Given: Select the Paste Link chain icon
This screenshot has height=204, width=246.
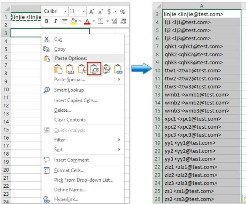Looking at the screenshot, I should point(118,69).
